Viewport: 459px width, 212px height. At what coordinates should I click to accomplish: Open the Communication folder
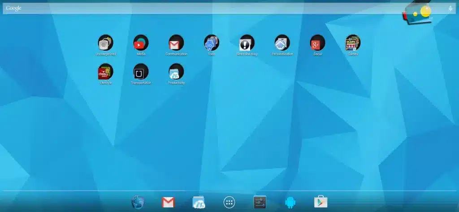click(x=176, y=43)
